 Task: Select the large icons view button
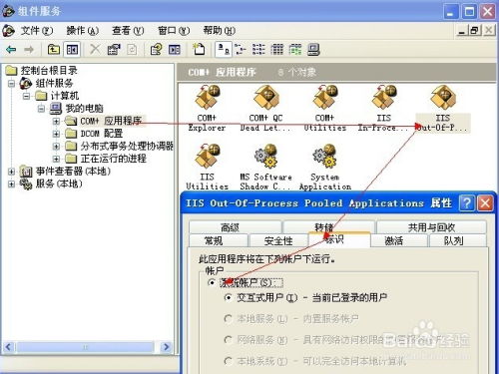pos(224,50)
